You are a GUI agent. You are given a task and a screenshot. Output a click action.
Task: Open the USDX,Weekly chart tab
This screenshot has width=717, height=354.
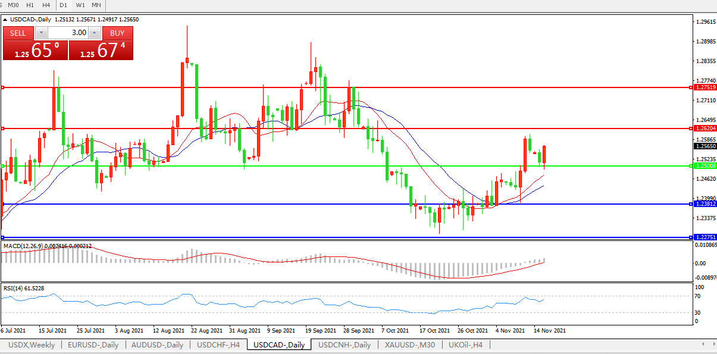[x=31, y=344]
